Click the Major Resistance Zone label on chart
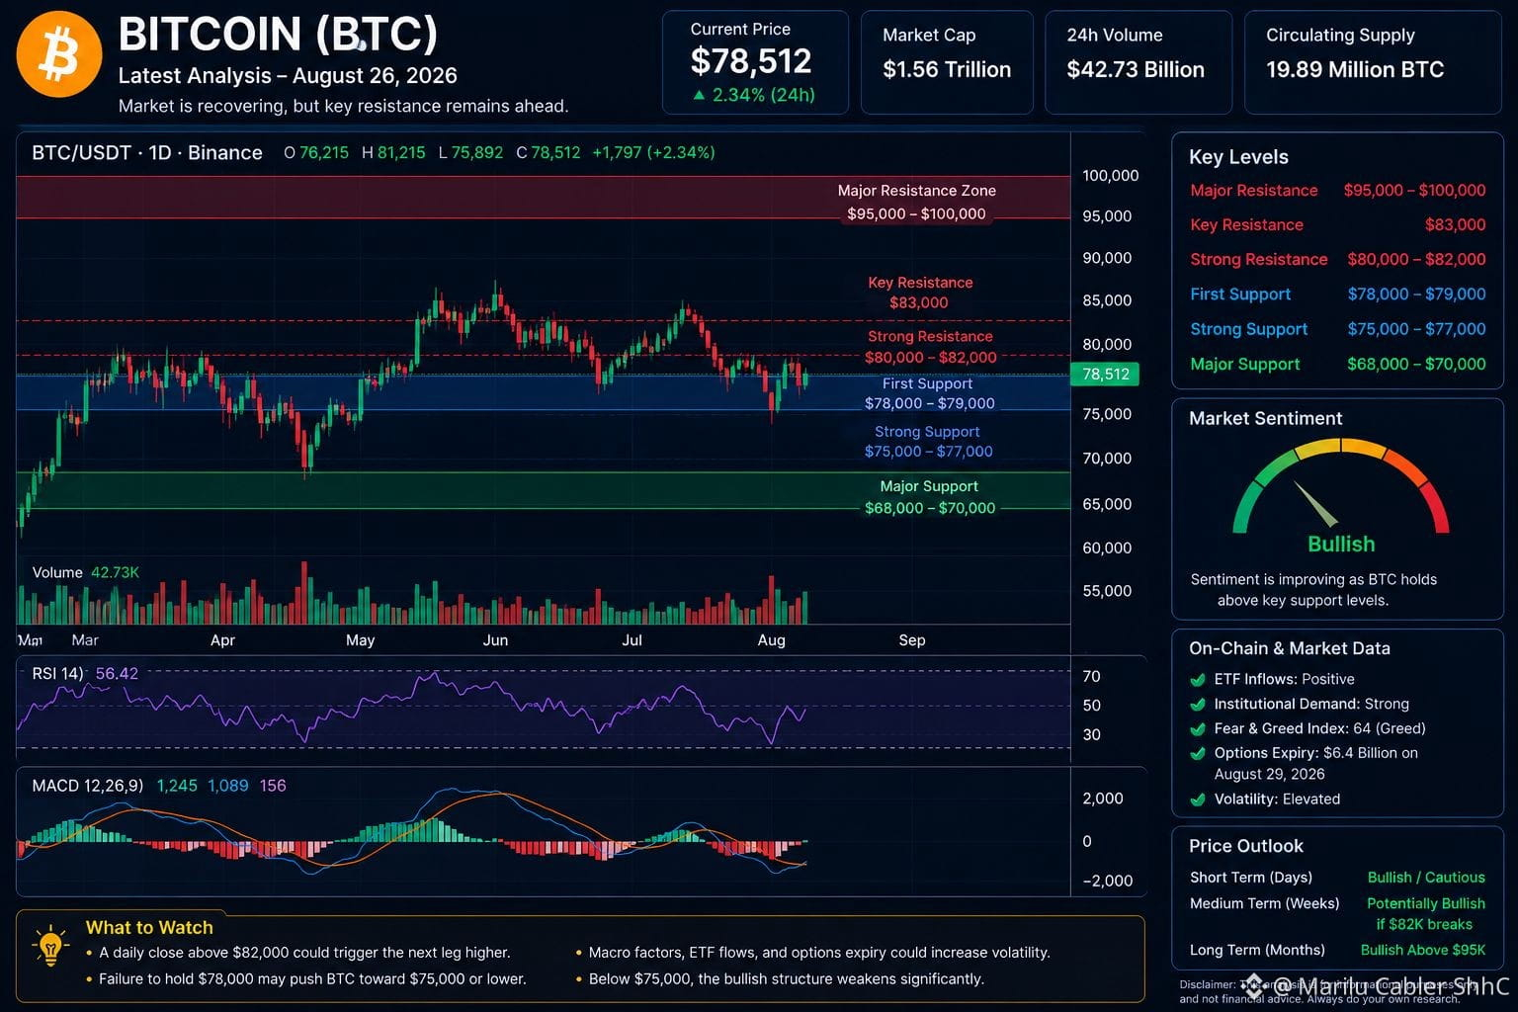Screen dimensions: 1518x1012 click(917, 191)
